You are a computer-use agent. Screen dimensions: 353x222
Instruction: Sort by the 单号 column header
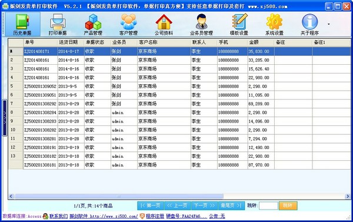[x=41, y=42]
